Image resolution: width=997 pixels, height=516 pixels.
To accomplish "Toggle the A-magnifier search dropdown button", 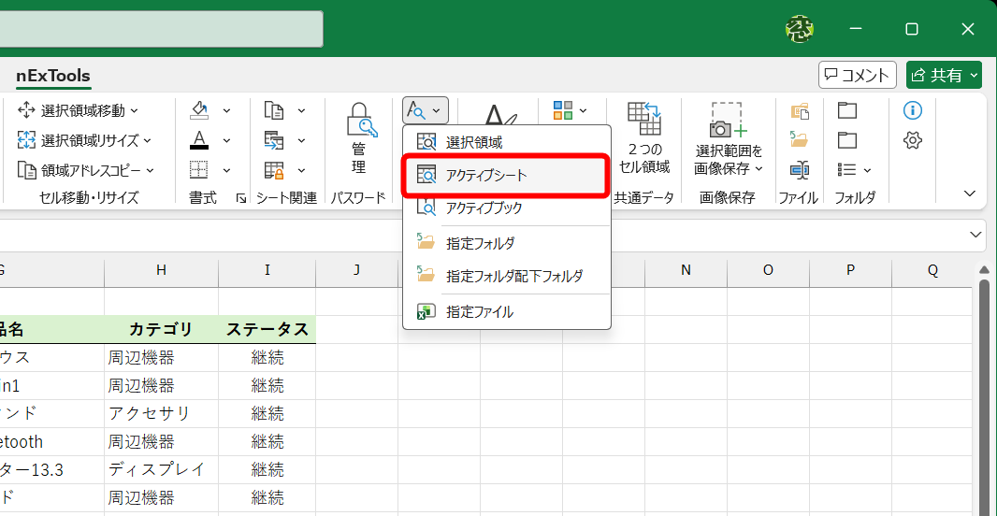I will point(426,110).
